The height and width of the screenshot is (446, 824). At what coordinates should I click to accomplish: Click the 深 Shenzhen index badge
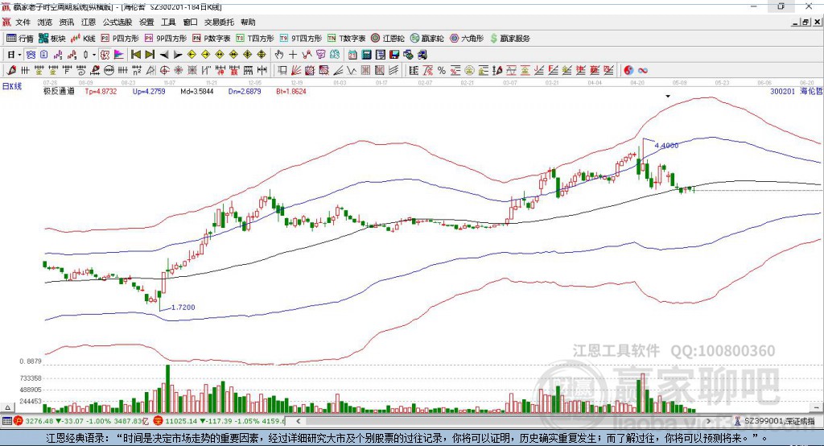point(159,421)
